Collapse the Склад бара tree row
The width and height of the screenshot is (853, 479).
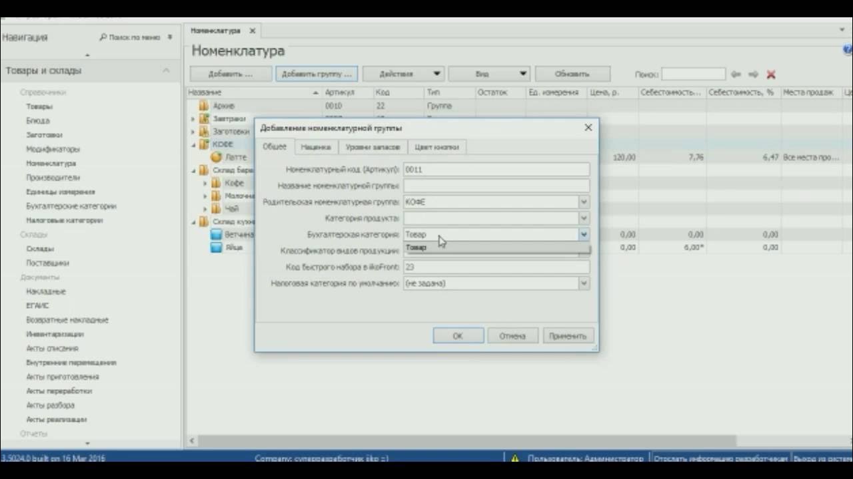click(193, 170)
